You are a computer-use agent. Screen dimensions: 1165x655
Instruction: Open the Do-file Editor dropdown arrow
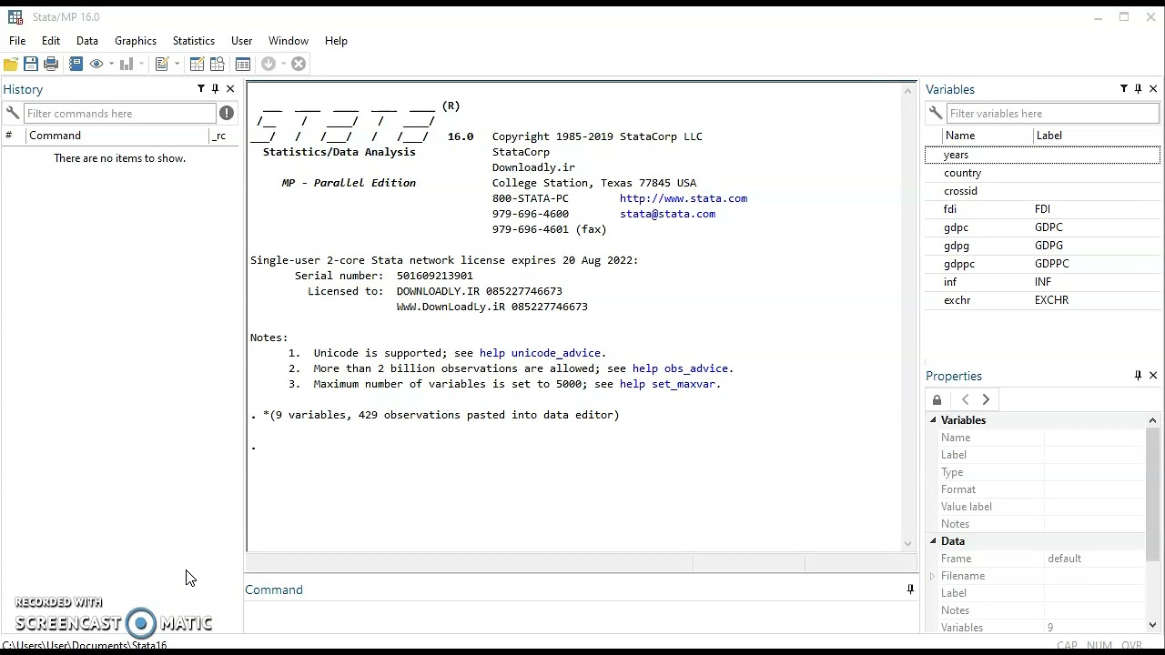pos(177,64)
